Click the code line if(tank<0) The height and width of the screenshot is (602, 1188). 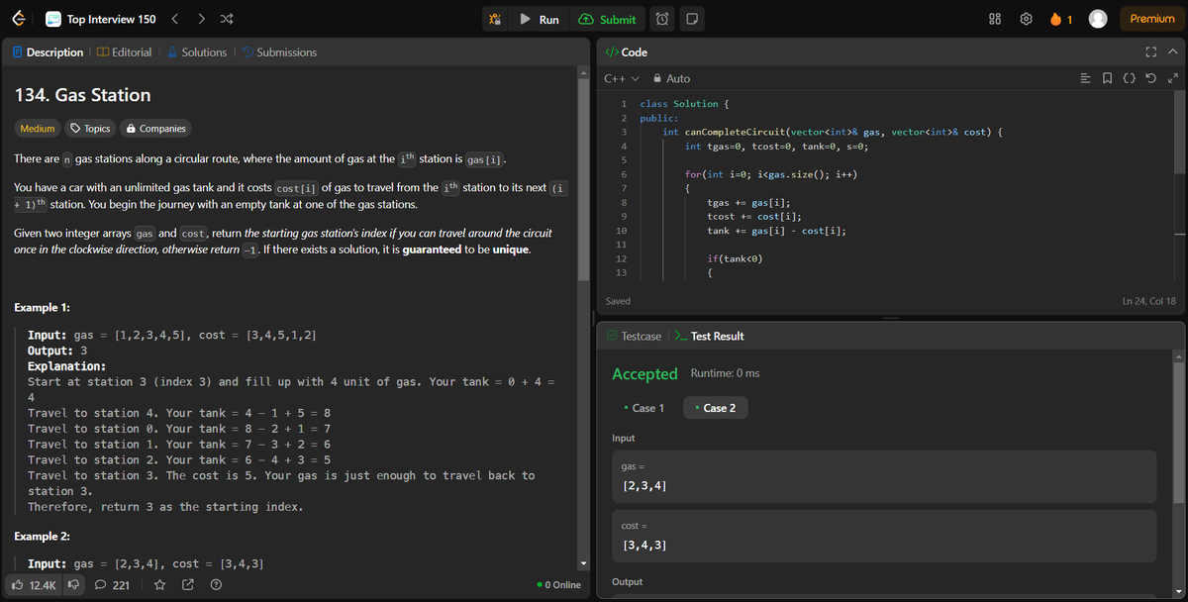(735, 258)
